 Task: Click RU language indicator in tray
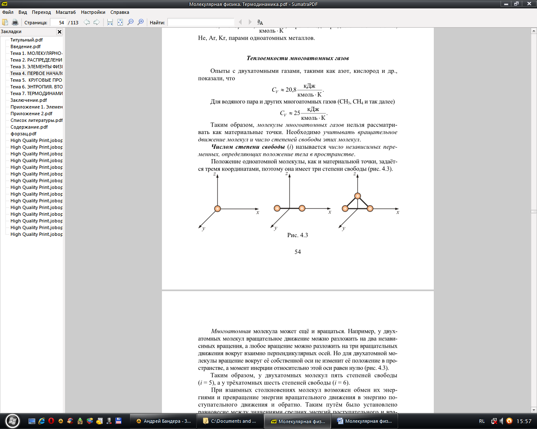tap(482, 421)
